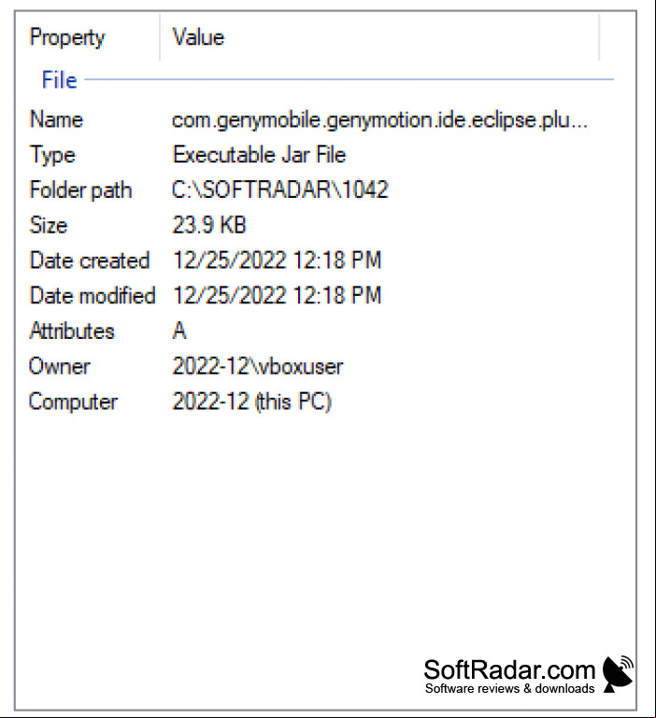The height and width of the screenshot is (718, 656).
Task: Select the truncated com.genymobile file name value
Action: pos(379,120)
